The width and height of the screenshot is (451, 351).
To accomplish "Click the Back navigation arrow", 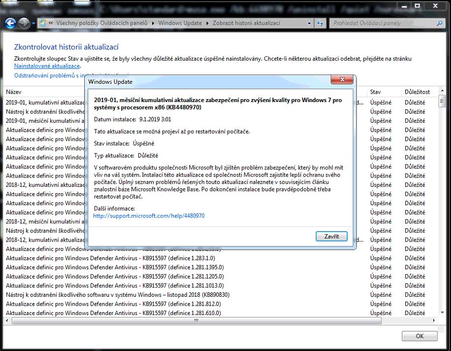I will click(10, 23).
